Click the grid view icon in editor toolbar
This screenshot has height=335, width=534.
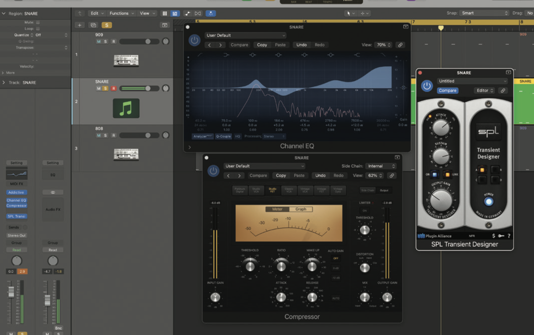165,13
